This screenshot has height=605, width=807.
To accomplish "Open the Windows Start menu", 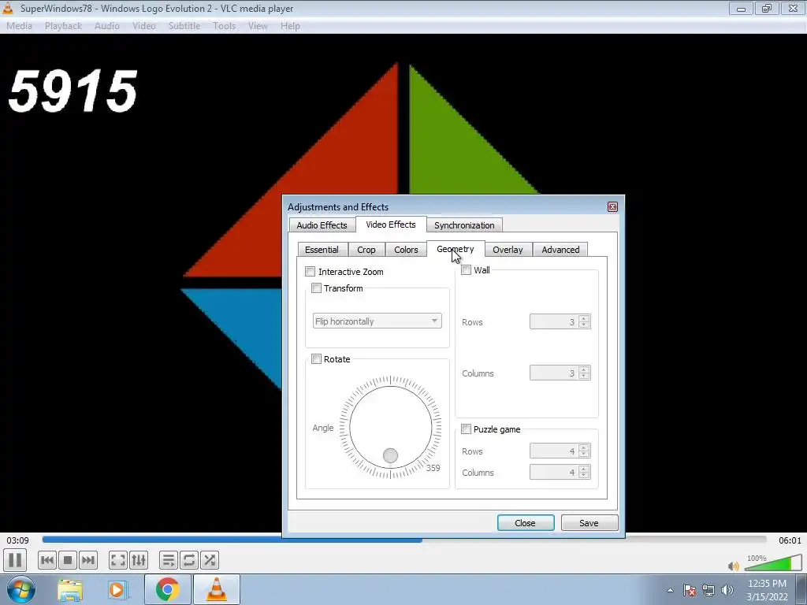I will [21, 589].
